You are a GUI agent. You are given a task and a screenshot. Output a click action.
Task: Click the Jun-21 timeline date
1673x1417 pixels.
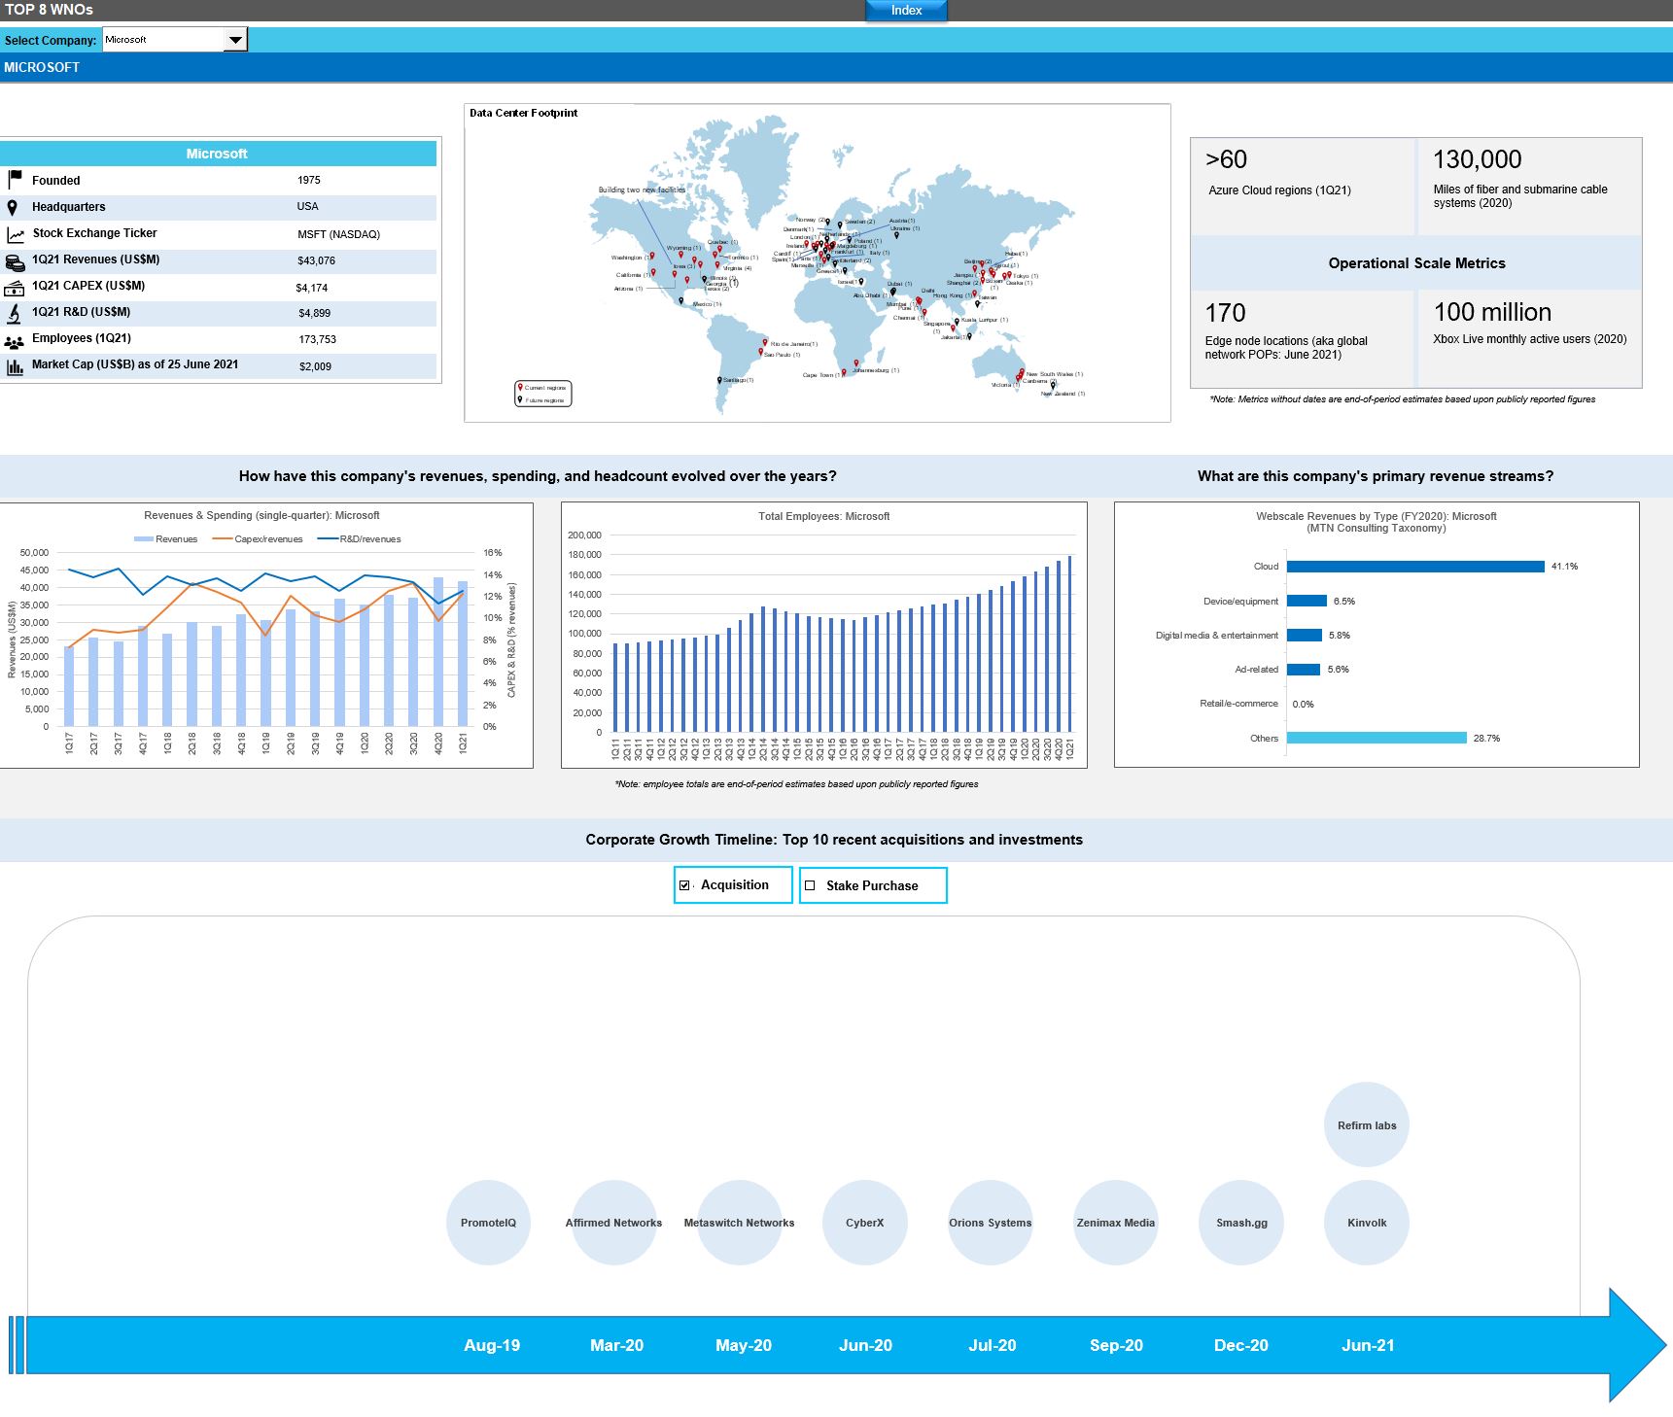pyautogui.click(x=1368, y=1345)
